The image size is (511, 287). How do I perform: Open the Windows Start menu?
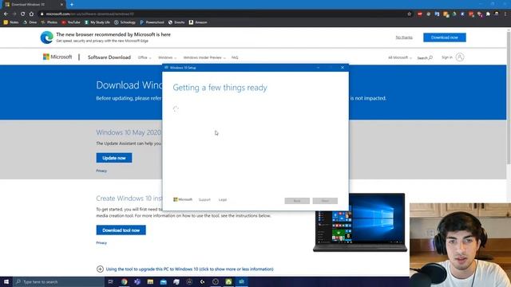pos(6,281)
